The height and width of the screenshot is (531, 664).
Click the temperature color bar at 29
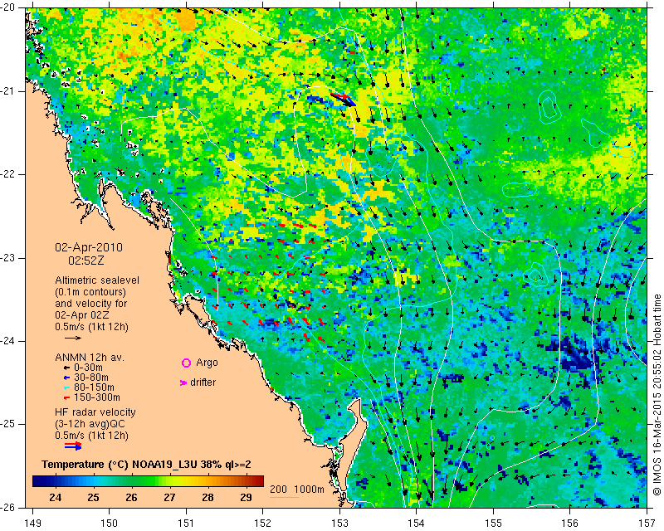pyautogui.click(x=246, y=481)
